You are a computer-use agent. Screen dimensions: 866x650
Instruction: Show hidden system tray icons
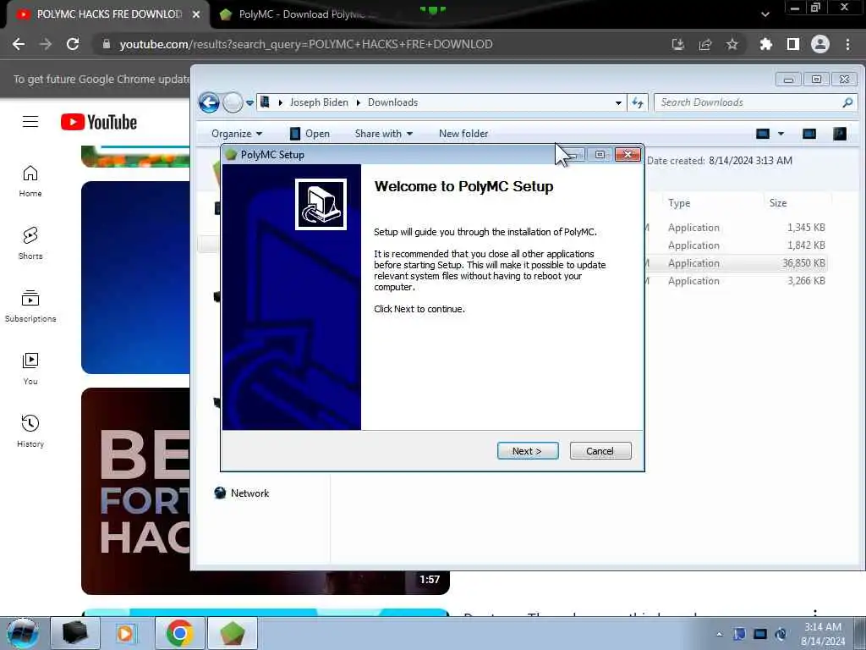click(x=719, y=634)
